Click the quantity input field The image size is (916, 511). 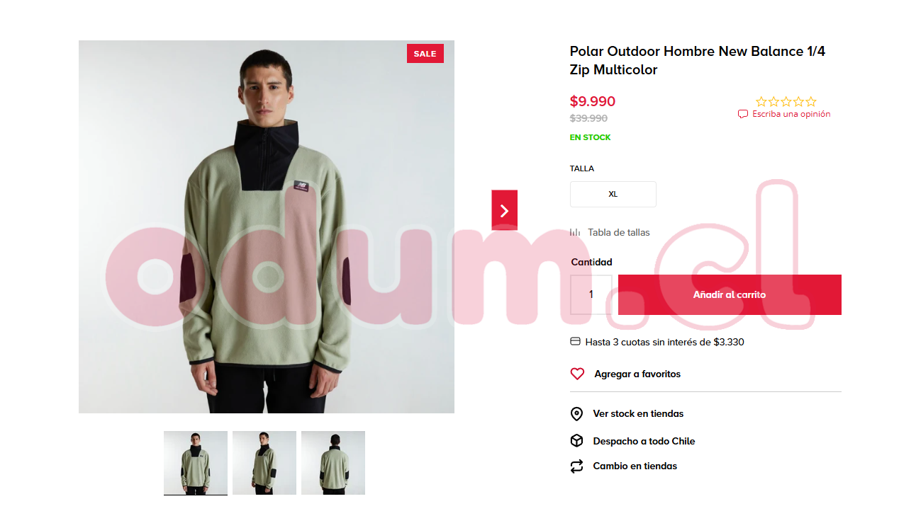tap(591, 294)
